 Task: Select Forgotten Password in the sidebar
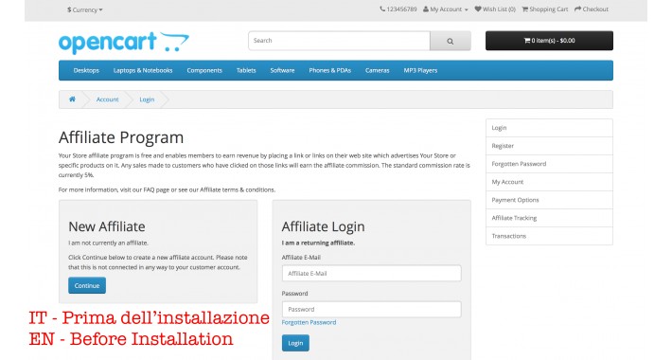549,164
